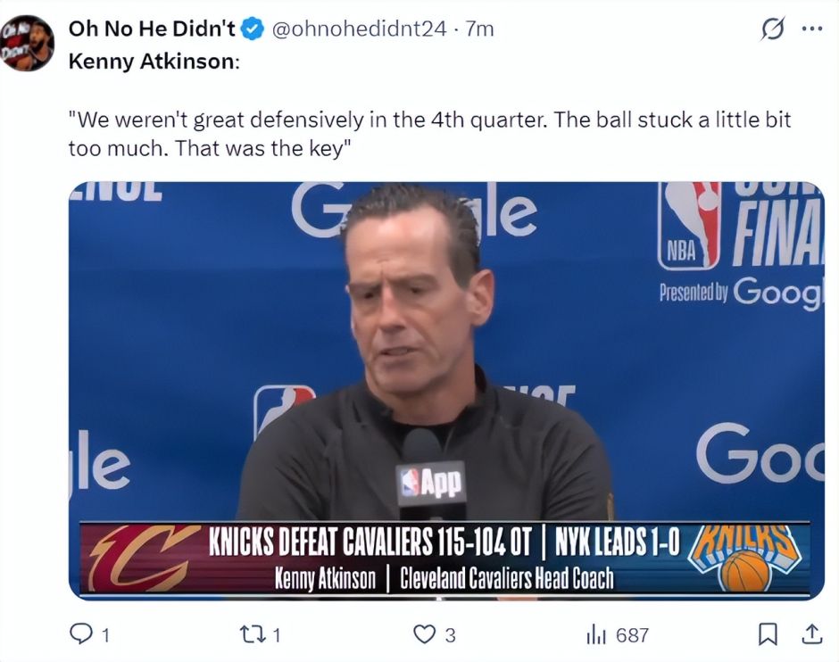Open view analytics bar chart icon
This screenshot has height=662, width=839.
[x=596, y=635]
